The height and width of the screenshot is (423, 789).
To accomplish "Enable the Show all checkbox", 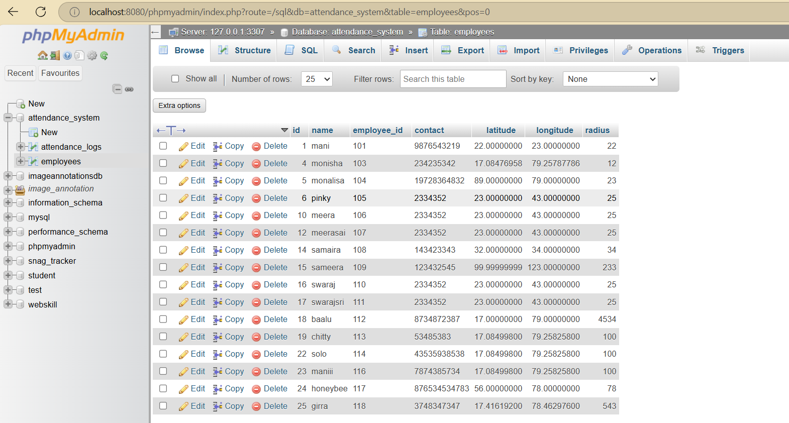I will pos(175,79).
